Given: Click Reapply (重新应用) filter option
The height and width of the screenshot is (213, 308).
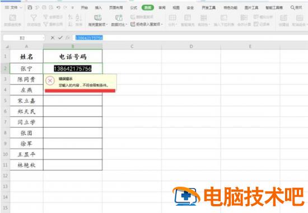Looking at the screenshot, I should (x=53, y=24).
